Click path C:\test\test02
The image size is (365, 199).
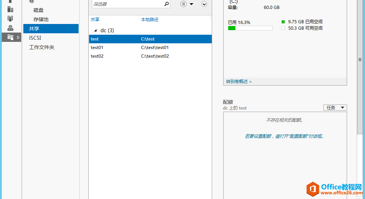pos(155,56)
